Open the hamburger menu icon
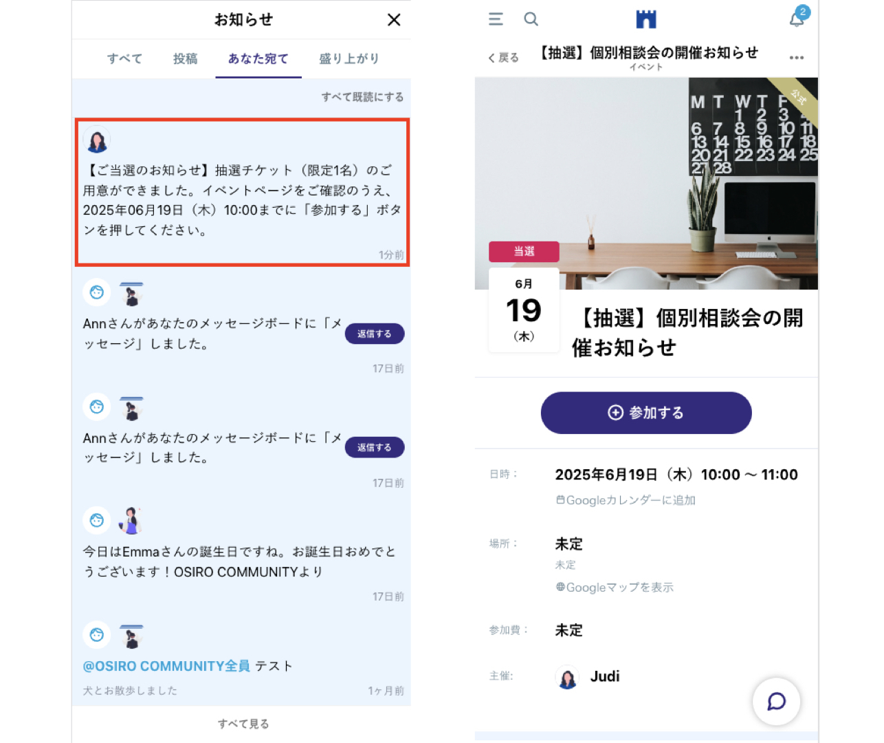Screen dimensions: 884x743 (x=496, y=19)
